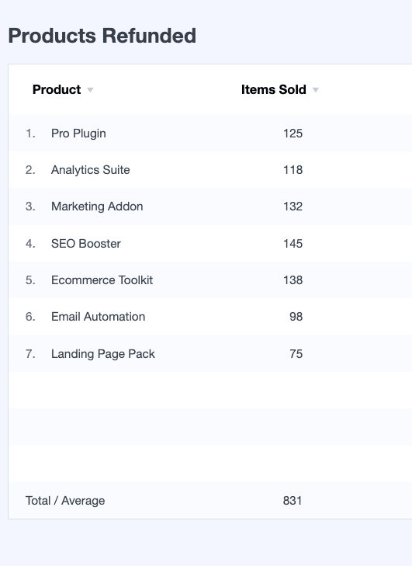Select Landing Page Pack row
The height and width of the screenshot is (566, 412).
pyautogui.click(x=210, y=353)
